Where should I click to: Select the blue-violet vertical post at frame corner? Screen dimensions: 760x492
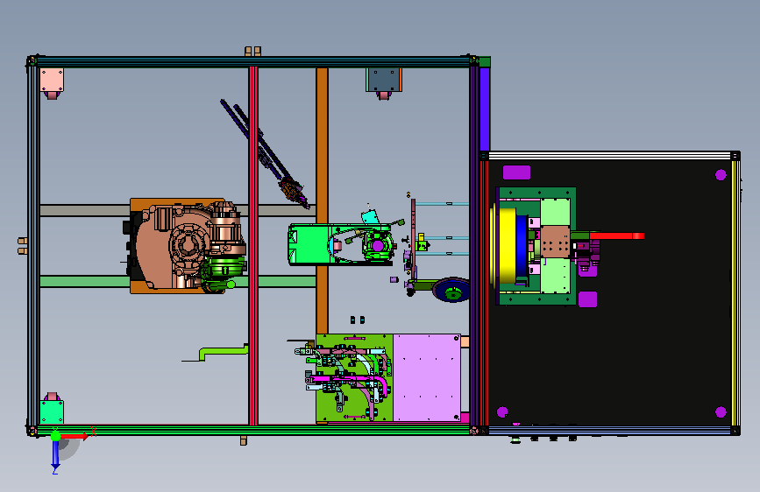(485, 109)
